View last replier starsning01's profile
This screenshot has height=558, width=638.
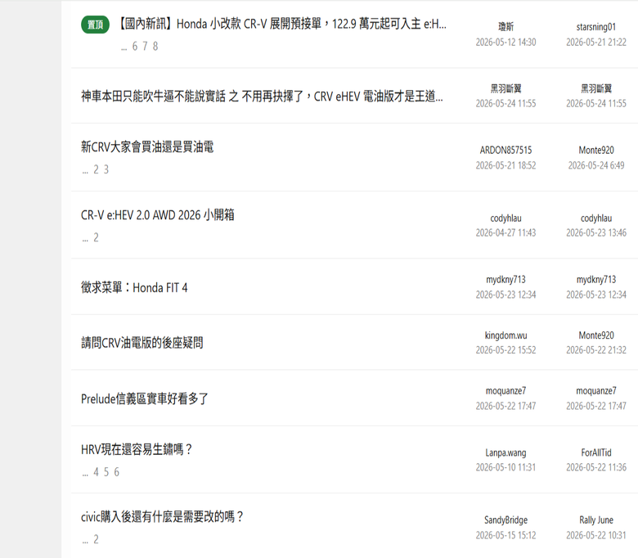tap(596, 27)
